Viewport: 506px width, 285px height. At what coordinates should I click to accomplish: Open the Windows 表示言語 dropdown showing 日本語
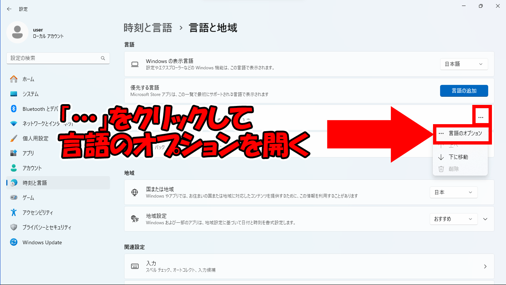(x=464, y=64)
